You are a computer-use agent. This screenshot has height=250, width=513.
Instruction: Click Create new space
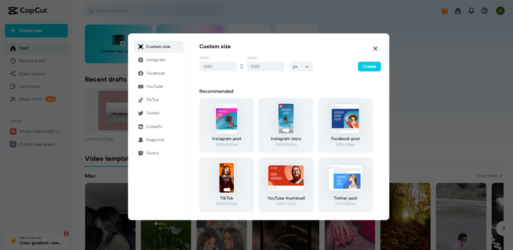coord(36,144)
